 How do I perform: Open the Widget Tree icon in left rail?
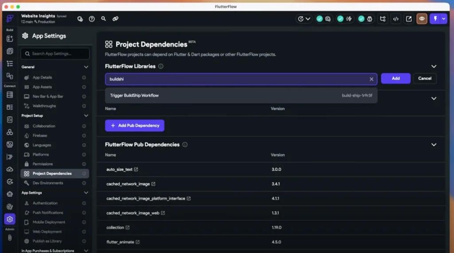tap(10, 63)
